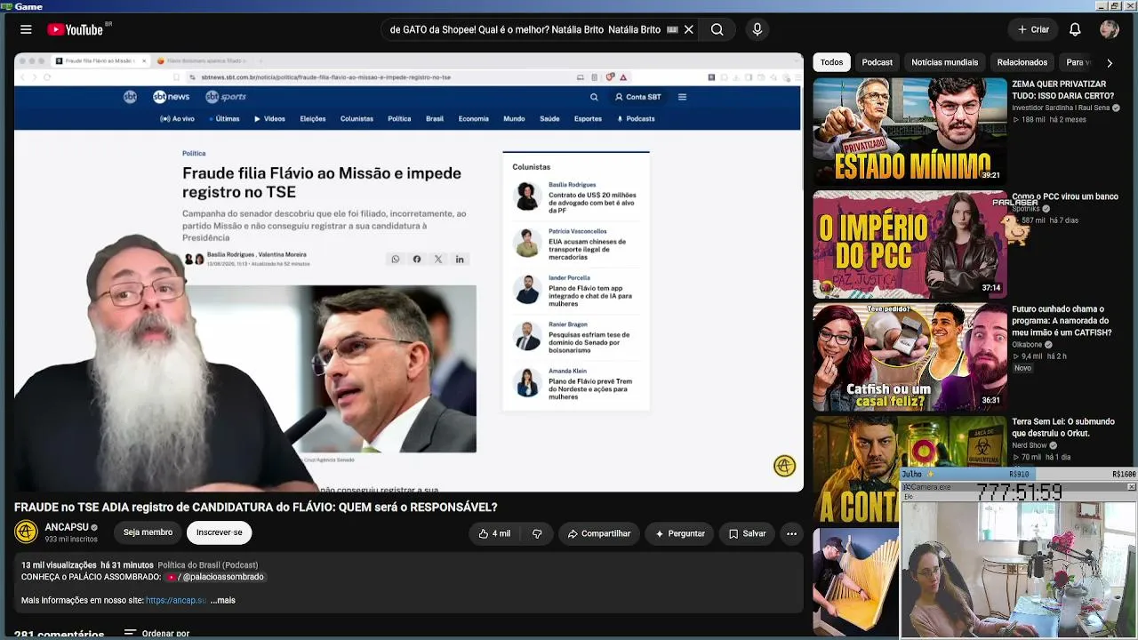Open the title 'Futuro cunhado chama o programa'
The width and height of the screenshot is (1138, 640).
(1062, 321)
